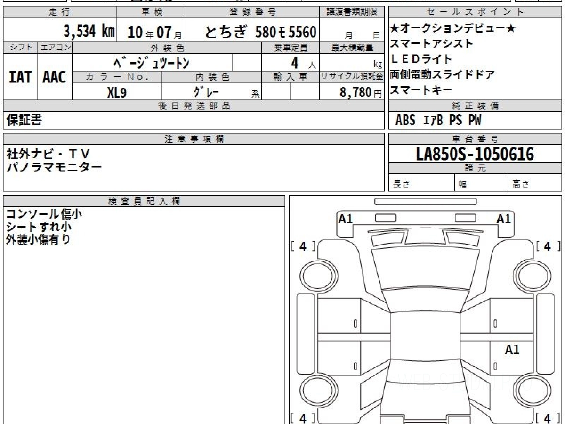Select the 車検 expiry value 10年07月
This screenshot has height=424, width=565.
(x=154, y=32)
